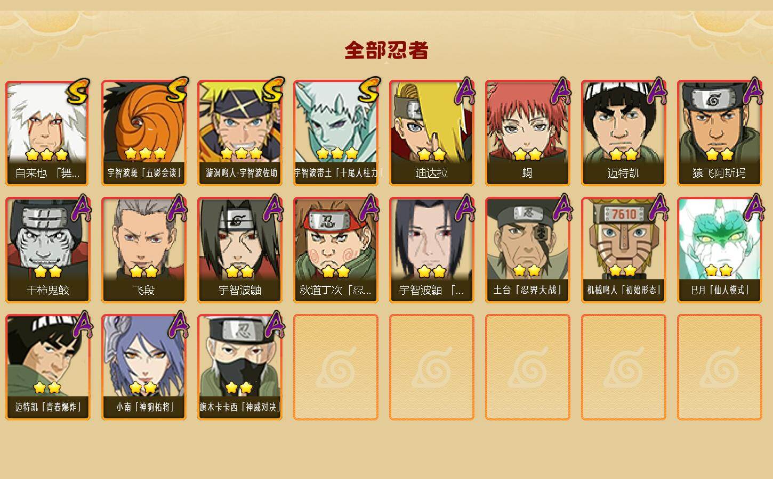Image resolution: width=773 pixels, height=479 pixels.
Task: Open the 土台「忍界大战」card
Action: 528,250
